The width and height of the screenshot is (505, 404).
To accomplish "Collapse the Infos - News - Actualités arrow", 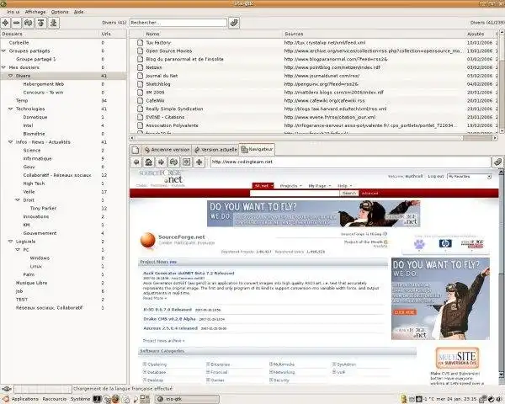I will 11,142.
